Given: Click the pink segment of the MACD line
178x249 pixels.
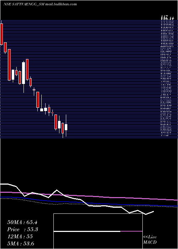Looking at the screenshot, I should pos(131,231).
